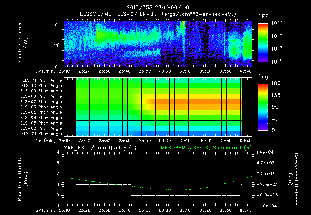Viewport: 311px width, 215px height.
Task: Click the 3 tick on Data Quality axis
Action: tap(58, 163)
